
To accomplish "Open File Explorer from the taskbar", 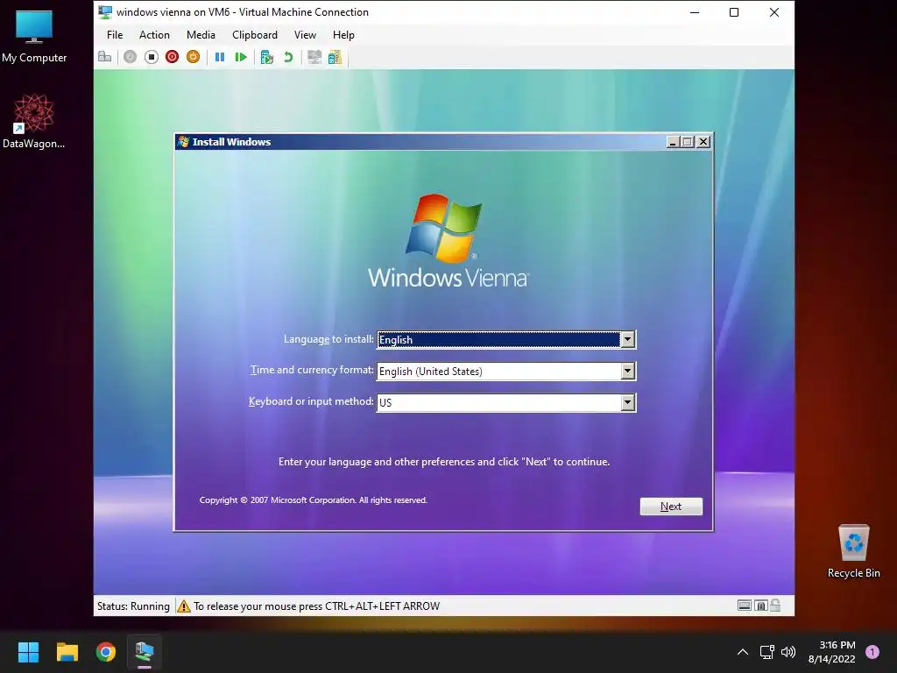I will [x=67, y=652].
